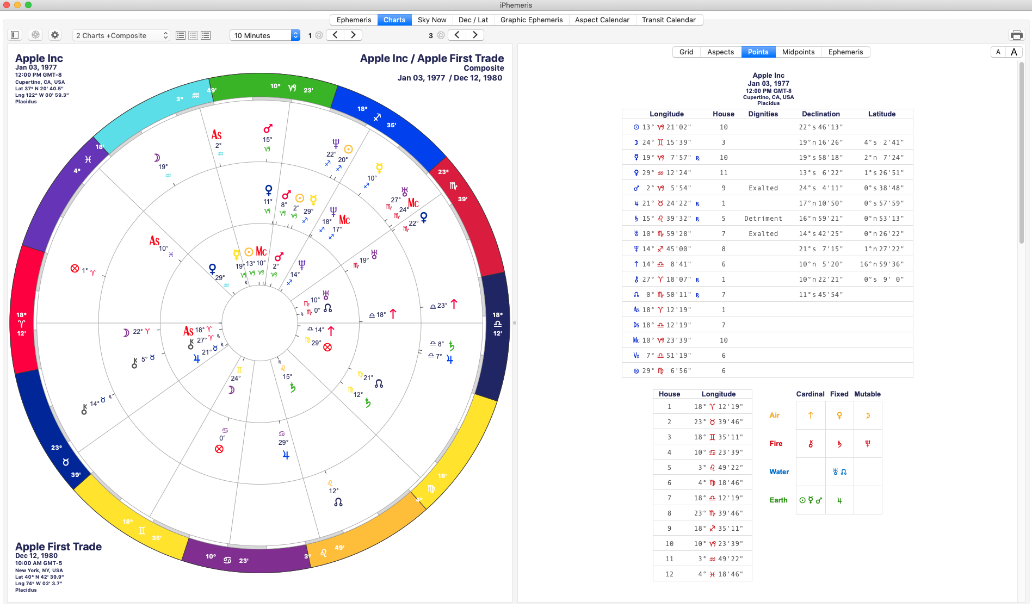
Task: Open the 10 Minutes time step dropdown
Action: tap(265, 35)
